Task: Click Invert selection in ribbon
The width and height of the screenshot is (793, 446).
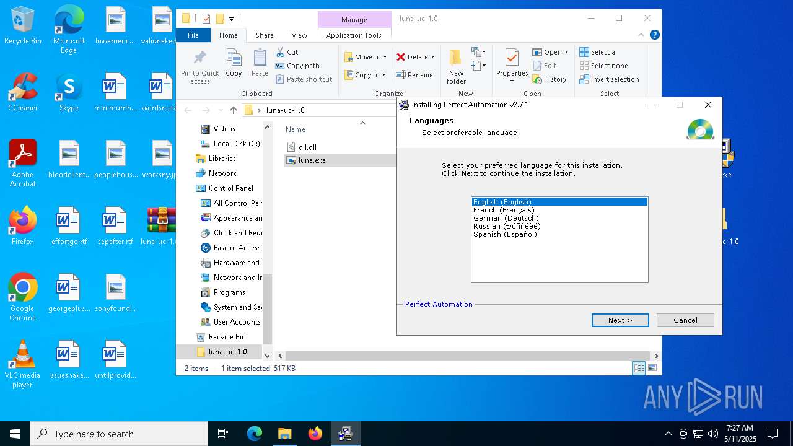Action: 609,79
